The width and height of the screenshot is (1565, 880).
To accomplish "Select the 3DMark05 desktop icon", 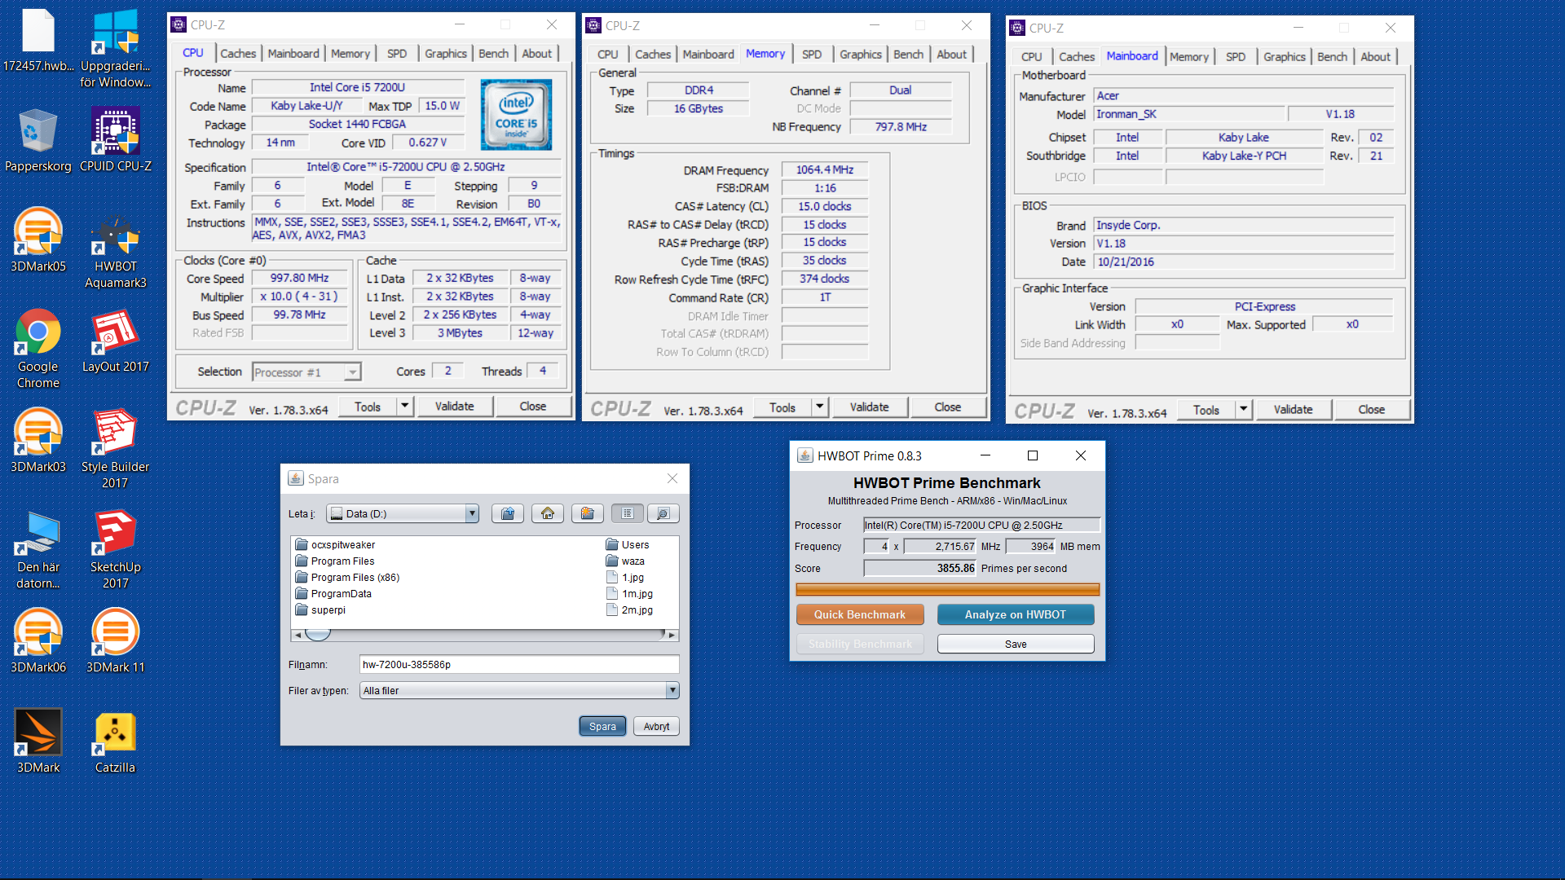I will (x=37, y=240).
